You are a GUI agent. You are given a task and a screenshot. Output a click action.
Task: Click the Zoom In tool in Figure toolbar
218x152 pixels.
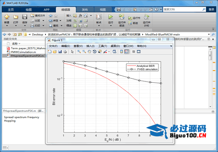point(79,52)
